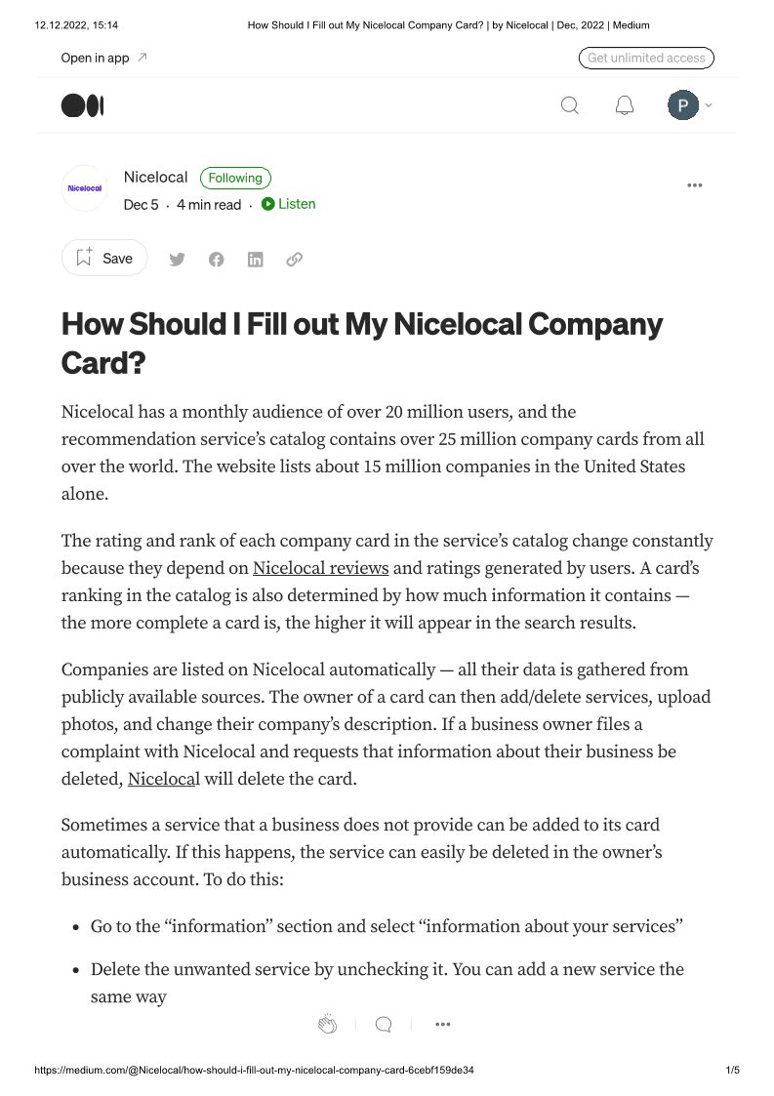Copy the article link icon
This screenshot has height=1096, width=774.
tap(294, 259)
